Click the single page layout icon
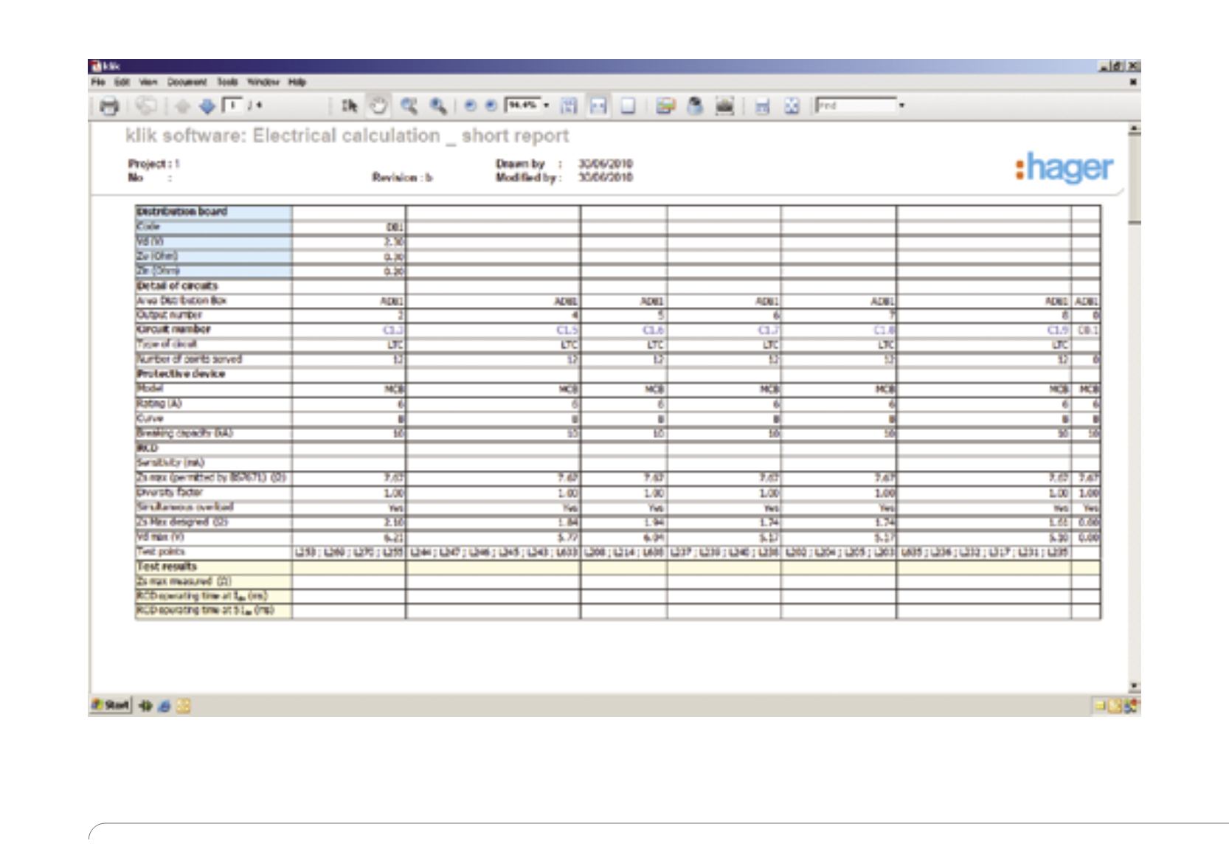 coord(628,106)
